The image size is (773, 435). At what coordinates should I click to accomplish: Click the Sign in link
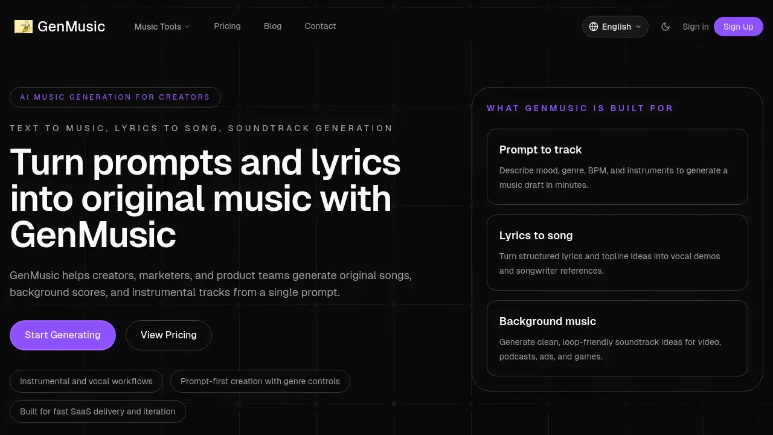pyautogui.click(x=696, y=27)
